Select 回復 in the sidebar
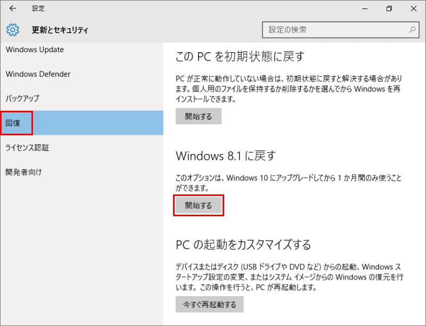Viewport: 426px width, 326px height. coord(82,123)
